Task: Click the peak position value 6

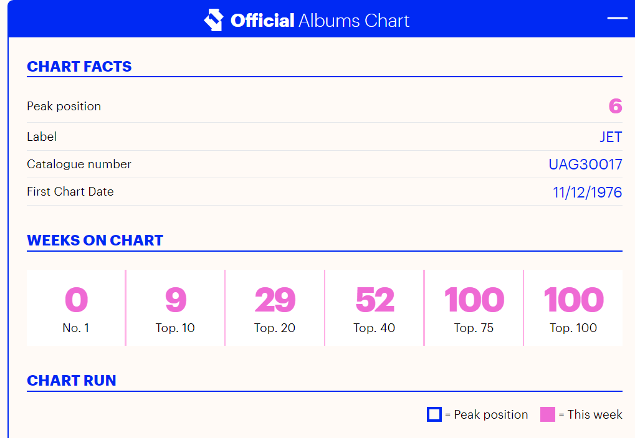Action: [x=615, y=107]
